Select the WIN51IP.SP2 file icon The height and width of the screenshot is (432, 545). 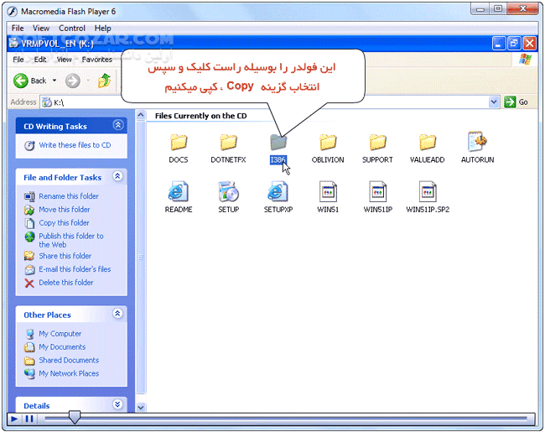click(427, 191)
